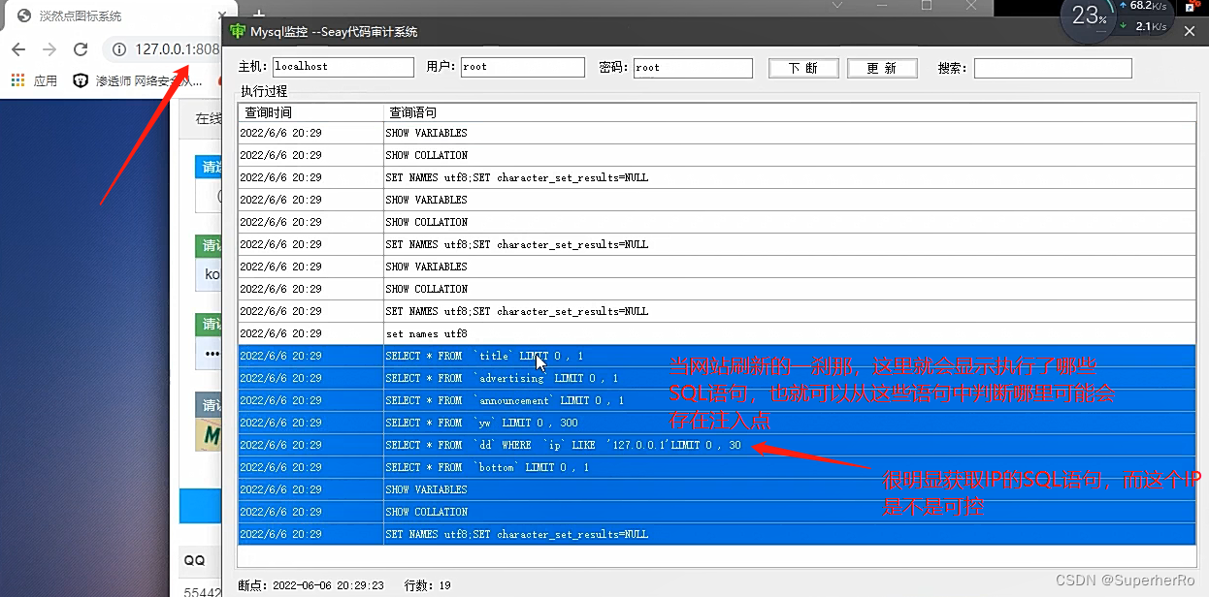Click the 查询语句 column header

click(x=790, y=112)
